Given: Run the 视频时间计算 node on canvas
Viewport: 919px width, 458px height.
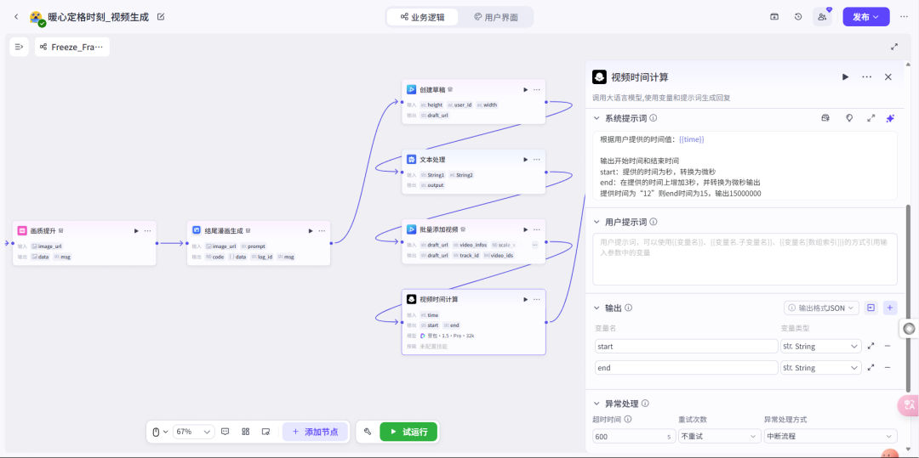Looking at the screenshot, I should point(526,299).
